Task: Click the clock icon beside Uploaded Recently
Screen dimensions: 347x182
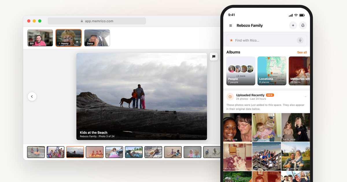Action: (x=230, y=97)
